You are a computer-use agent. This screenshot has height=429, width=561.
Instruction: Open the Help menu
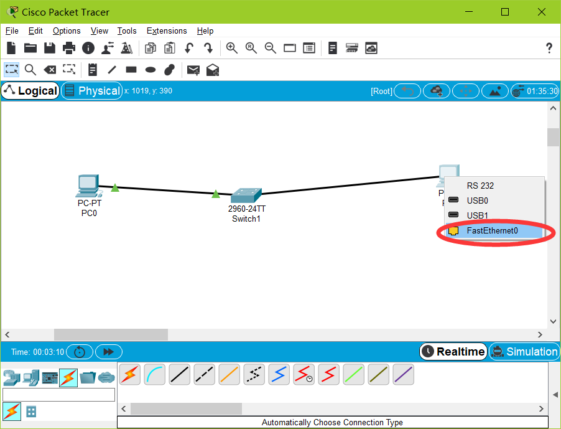tap(205, 31)
